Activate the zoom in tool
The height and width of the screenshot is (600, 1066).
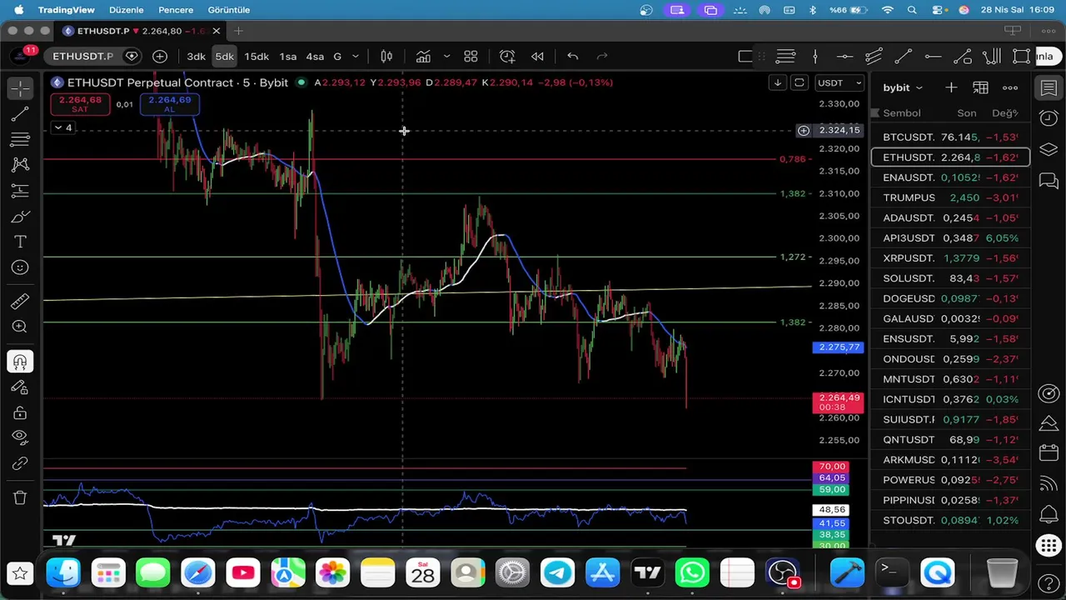(x=20, y=327)
